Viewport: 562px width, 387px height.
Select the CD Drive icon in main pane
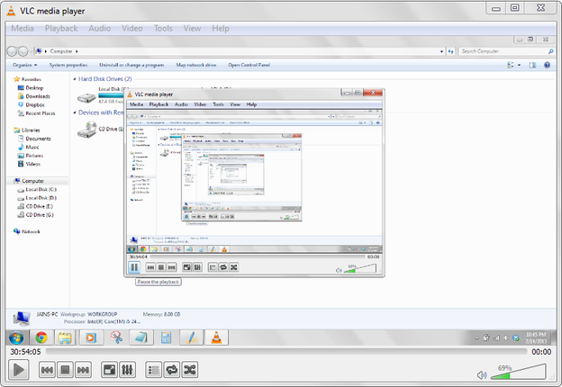tap(86, 130)
